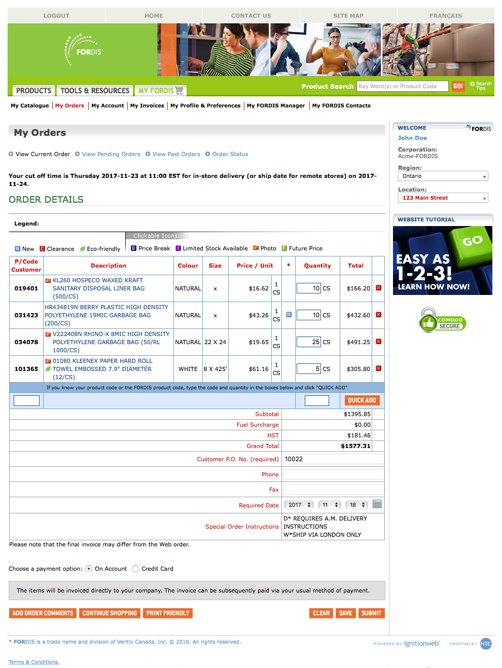Click the Comodo Secure badge
This screenshot has height=668, width=502.
coord(443,321)
